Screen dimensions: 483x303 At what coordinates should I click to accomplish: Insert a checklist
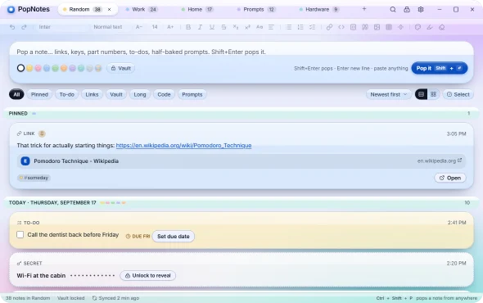click(x=313, y=27)
